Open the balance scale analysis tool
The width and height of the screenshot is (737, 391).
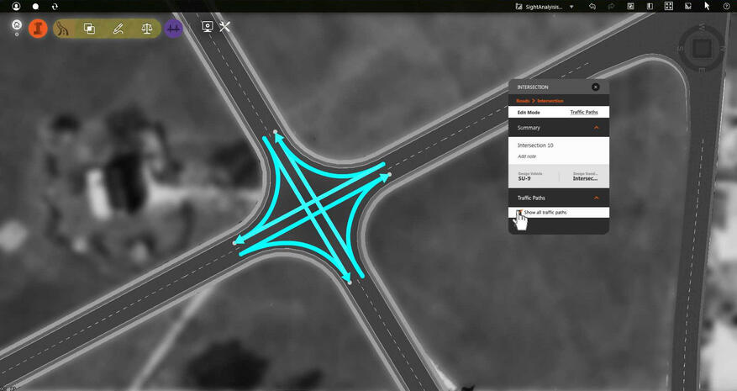(x=147, y=28)
